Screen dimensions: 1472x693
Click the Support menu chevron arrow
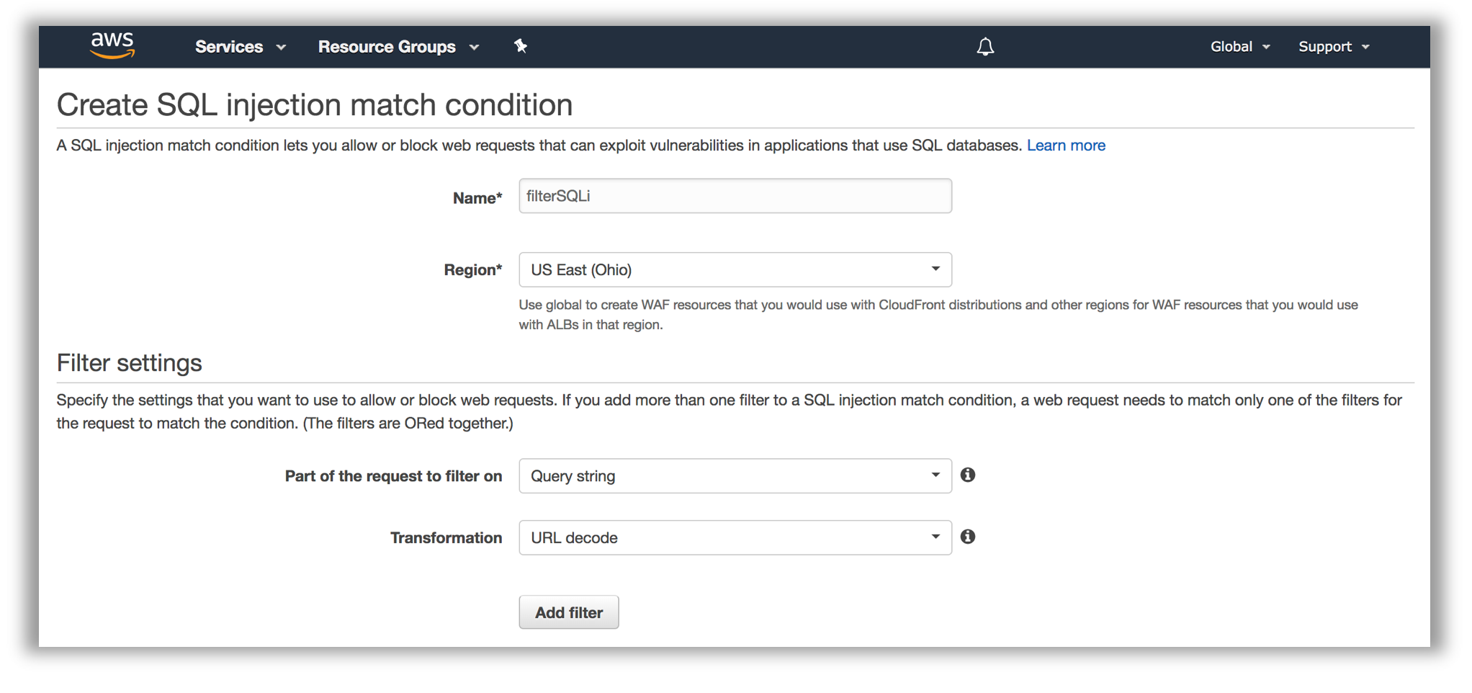tap(1365, 48)
